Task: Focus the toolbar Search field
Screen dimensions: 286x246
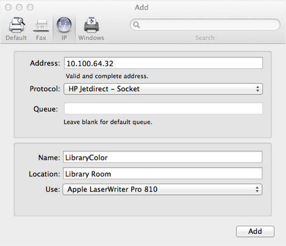Action: click(x=205, y=25)
